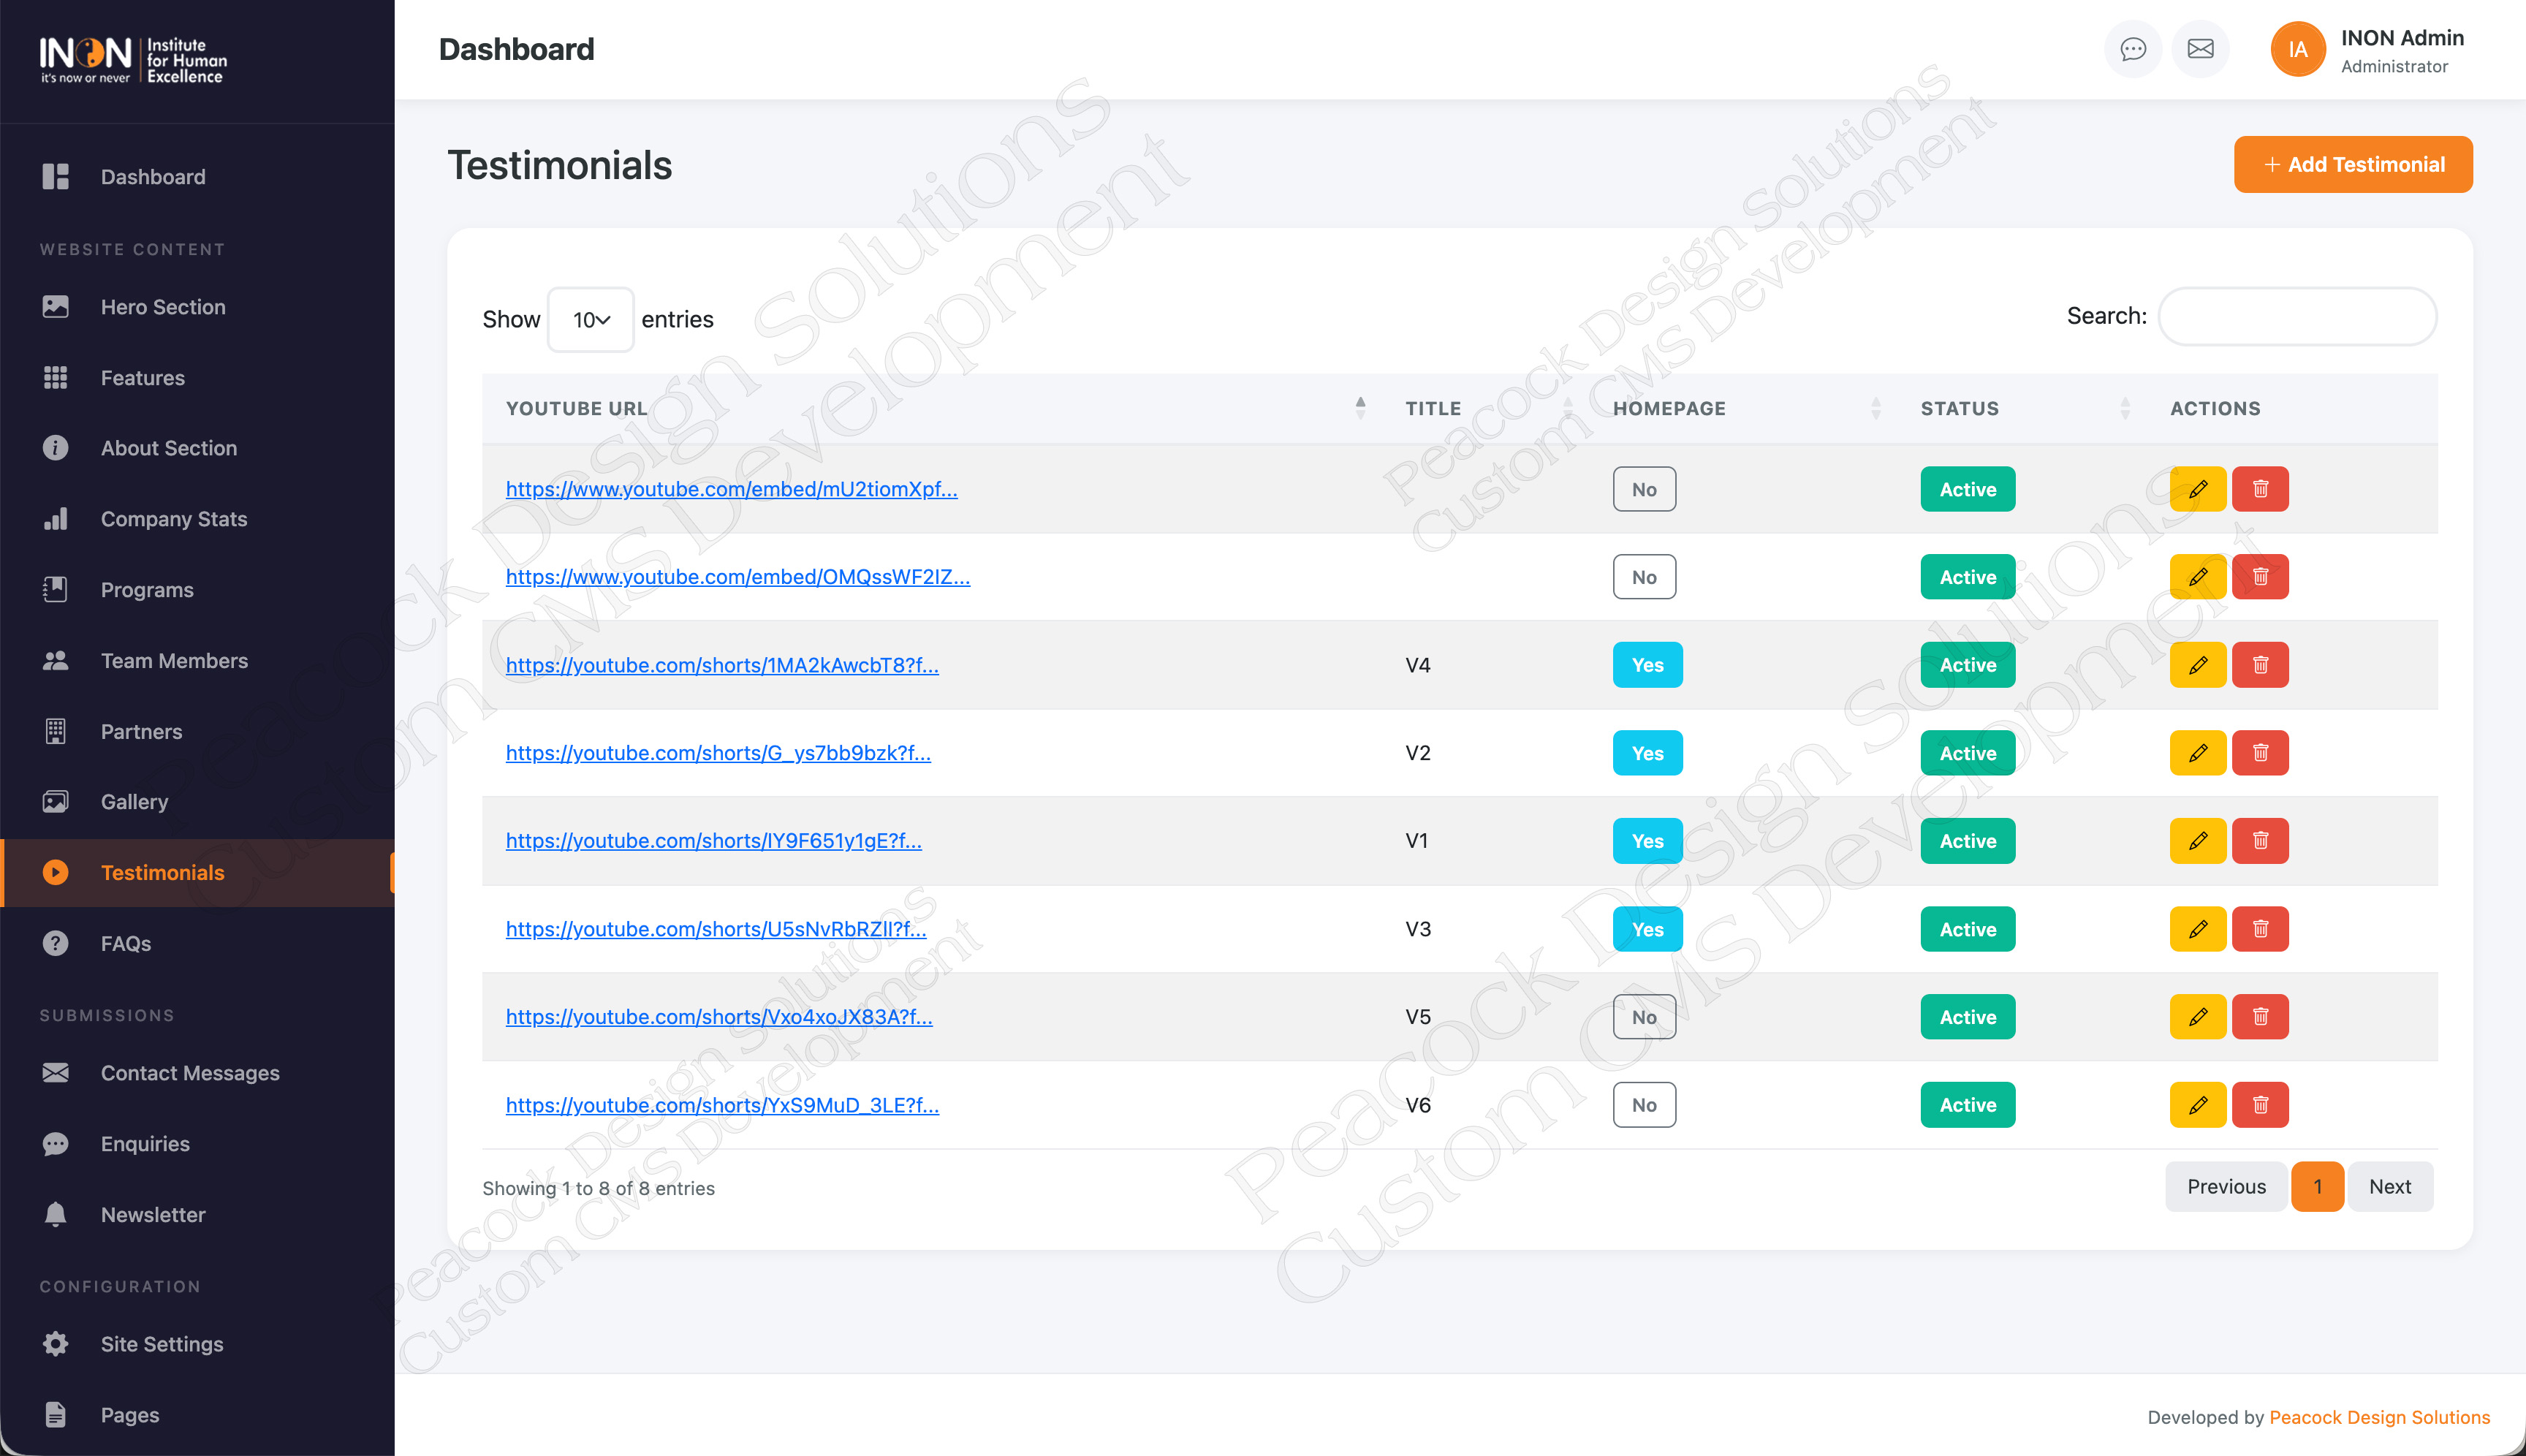Open Dashboard in the sidebar
Image resolution: width=2526 pixels, height=1456 pixels.
(x=197, y=177)
